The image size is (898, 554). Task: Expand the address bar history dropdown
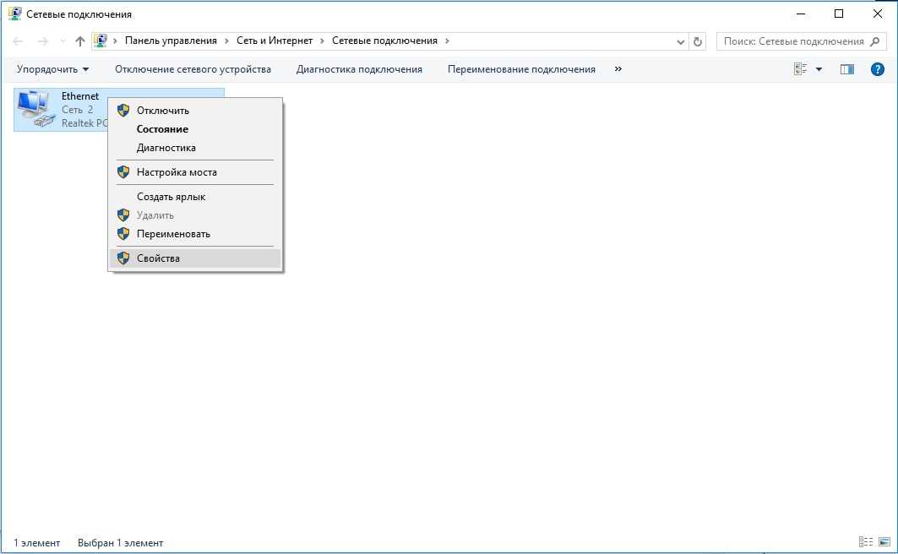click(x=681, y=41)
